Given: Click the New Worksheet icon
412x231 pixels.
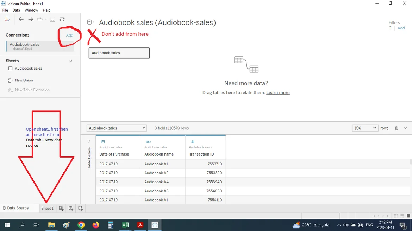Looking at the screenshot, I should pos(61,209).
